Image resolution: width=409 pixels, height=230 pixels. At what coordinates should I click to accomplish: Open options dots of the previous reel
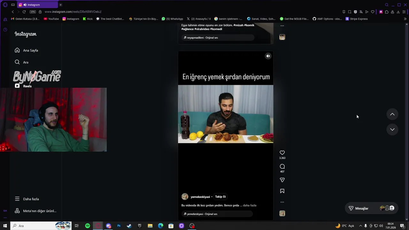point(282,26)
